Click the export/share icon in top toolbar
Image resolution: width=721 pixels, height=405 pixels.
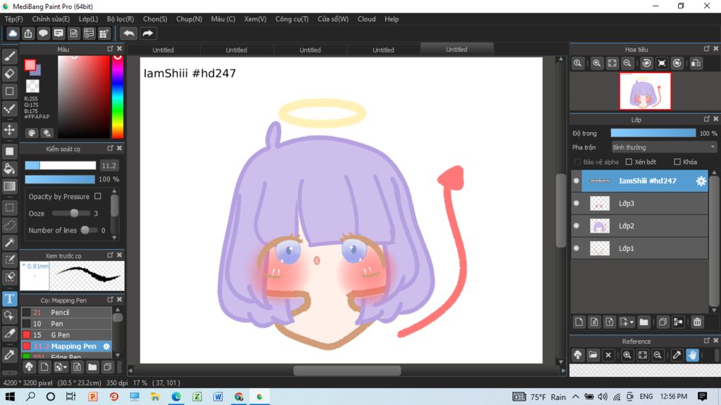28,33
